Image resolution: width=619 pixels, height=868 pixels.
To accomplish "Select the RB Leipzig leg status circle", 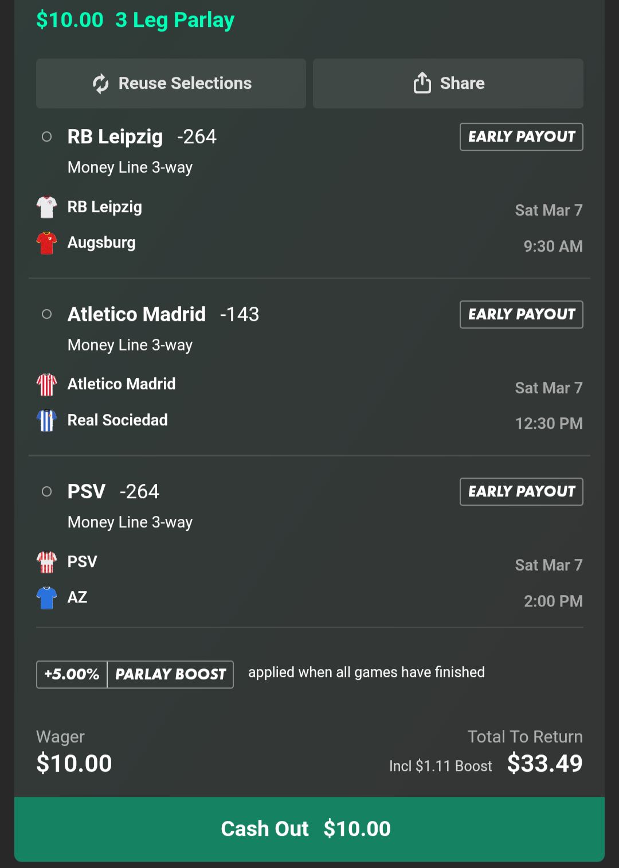I will tap(47, 137).
